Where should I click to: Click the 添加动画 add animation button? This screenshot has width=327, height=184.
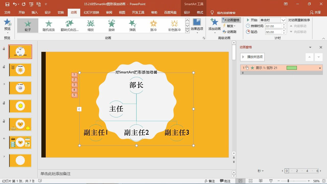214,26
